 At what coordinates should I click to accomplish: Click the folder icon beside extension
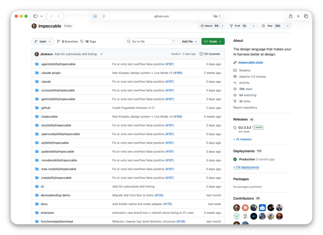click(37, 213)
